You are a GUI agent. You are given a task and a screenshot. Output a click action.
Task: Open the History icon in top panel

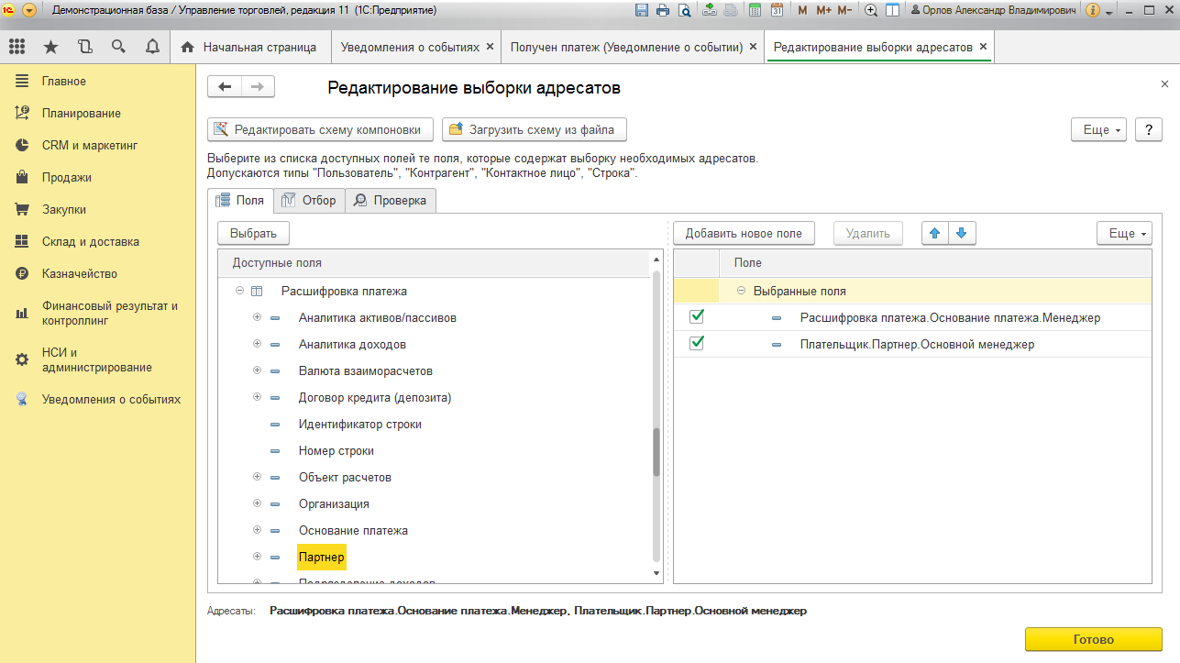point(84,47)
